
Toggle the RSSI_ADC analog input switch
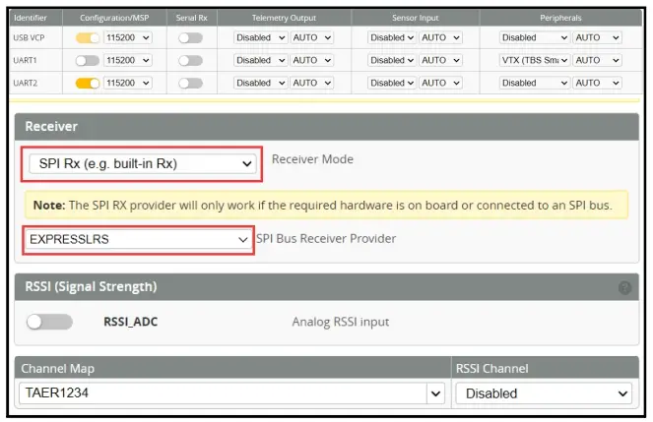click(x=49, y=322)
